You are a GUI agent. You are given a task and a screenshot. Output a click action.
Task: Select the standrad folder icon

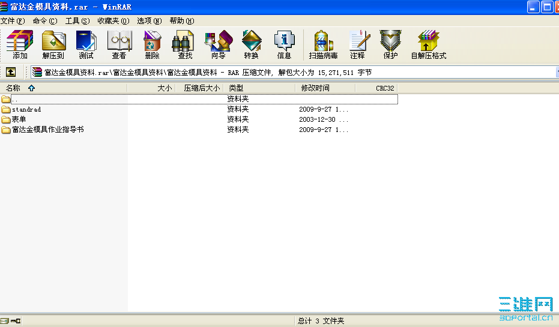point(6,109)
